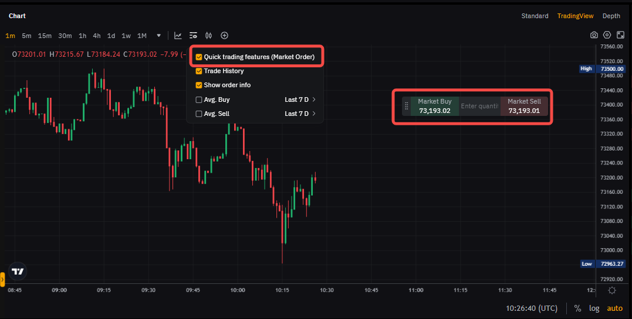Select the 1h timeframe

pyautogui.click(x=82, y=36)
